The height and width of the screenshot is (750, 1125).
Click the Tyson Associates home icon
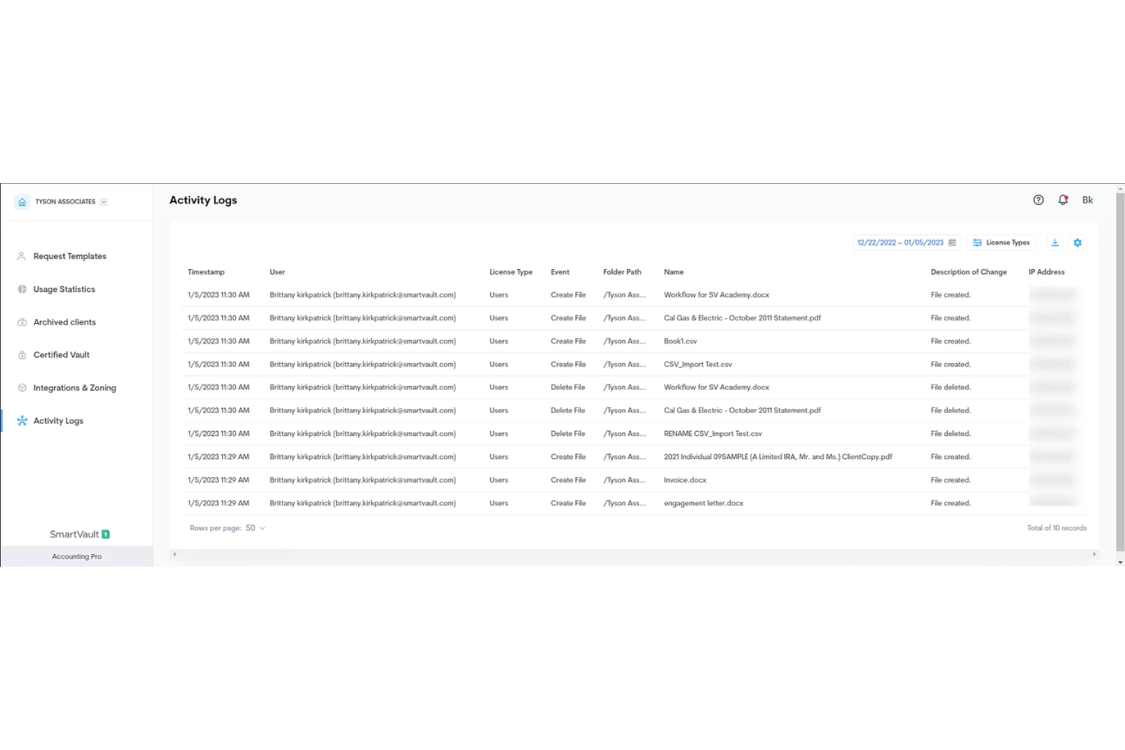coord(21,201)
